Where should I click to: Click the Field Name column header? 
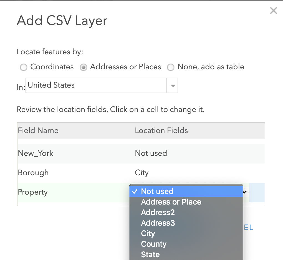click(38, 131)
